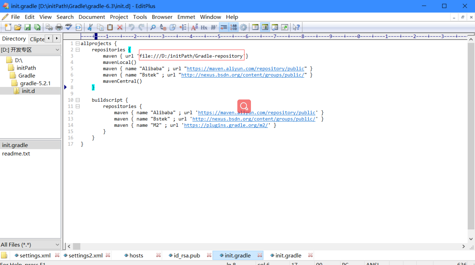This screenshot has width=475, height=265.
Task: Open the Replace toolbar icon
Action: 163,27
